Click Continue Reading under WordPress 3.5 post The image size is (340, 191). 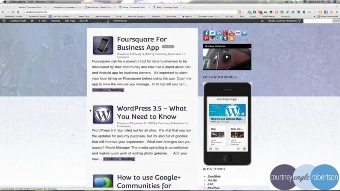coord(119,159)
